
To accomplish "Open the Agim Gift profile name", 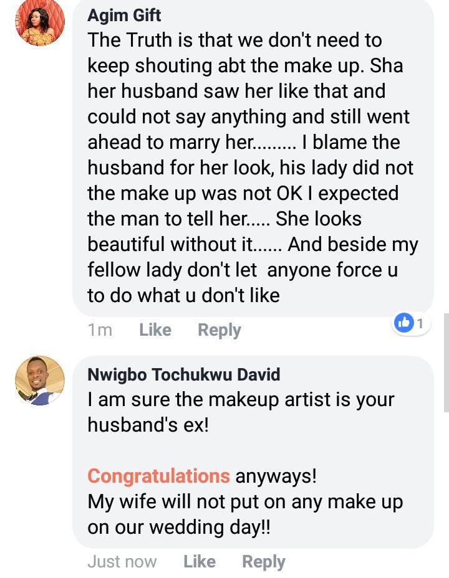I will point(124,14).
